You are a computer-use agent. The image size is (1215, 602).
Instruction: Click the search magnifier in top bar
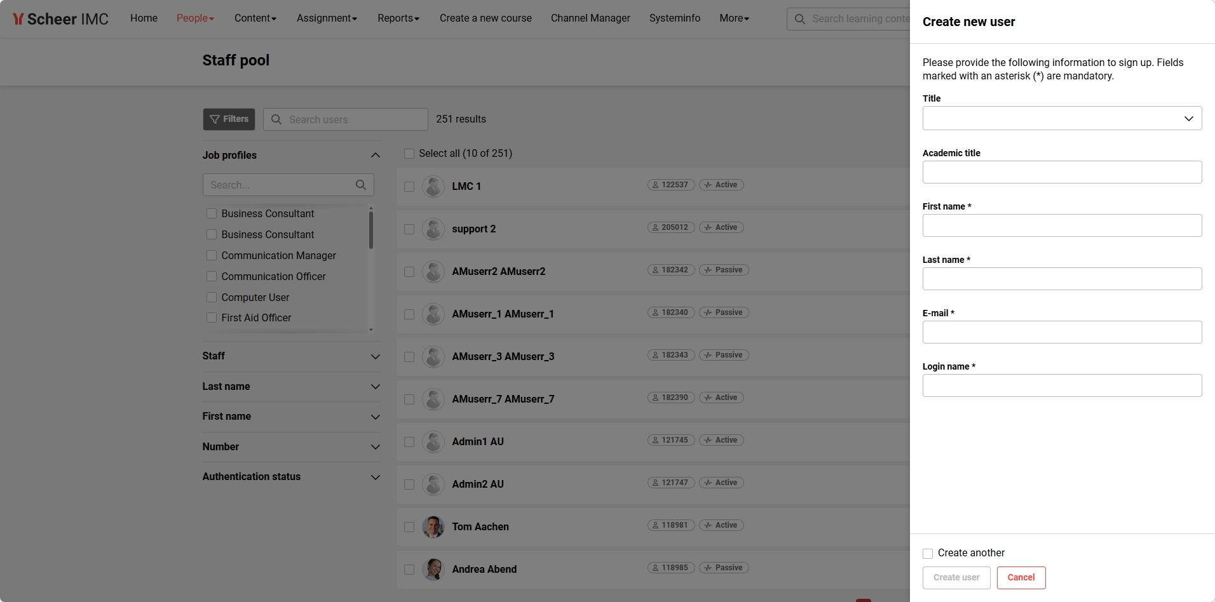point(800,19)
